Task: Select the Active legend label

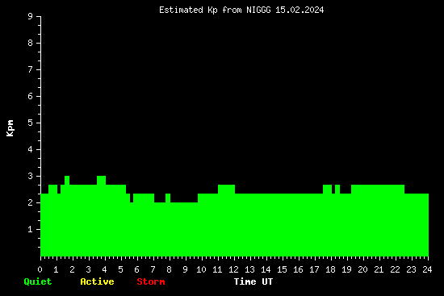Action: 97,281
